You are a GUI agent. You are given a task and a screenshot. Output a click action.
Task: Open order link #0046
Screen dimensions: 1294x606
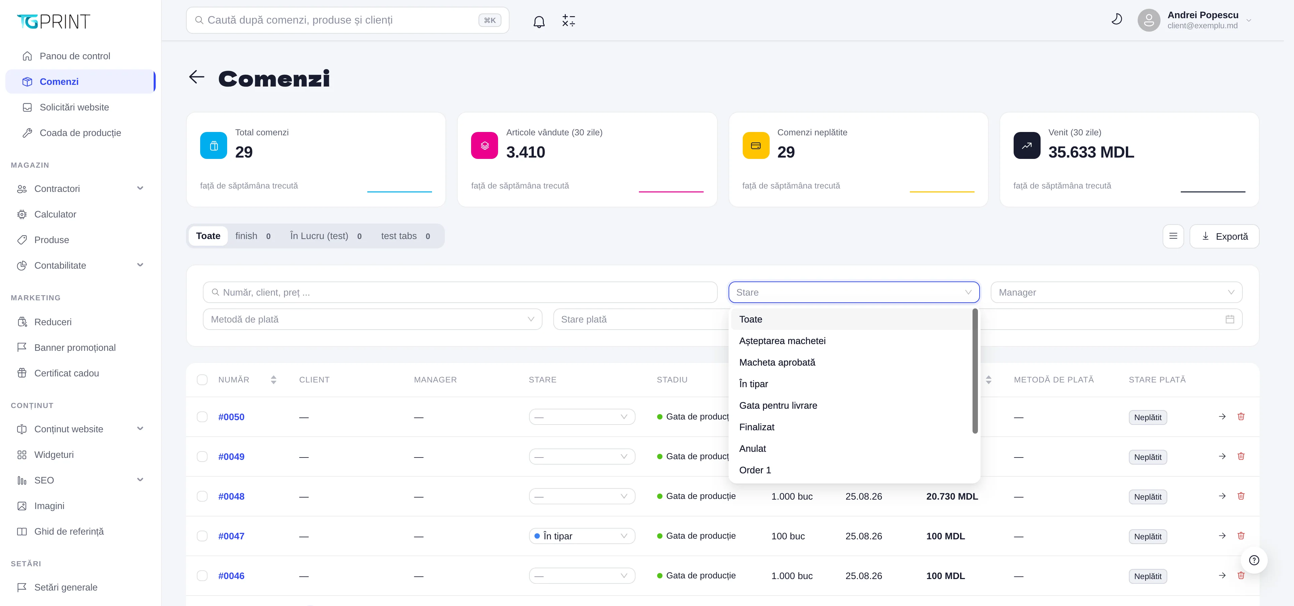231,576
